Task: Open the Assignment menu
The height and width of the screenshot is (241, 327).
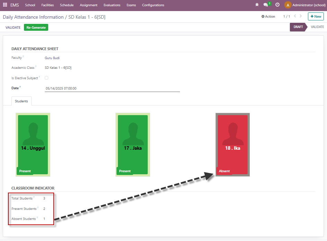Action: click(x=89, y=5)
